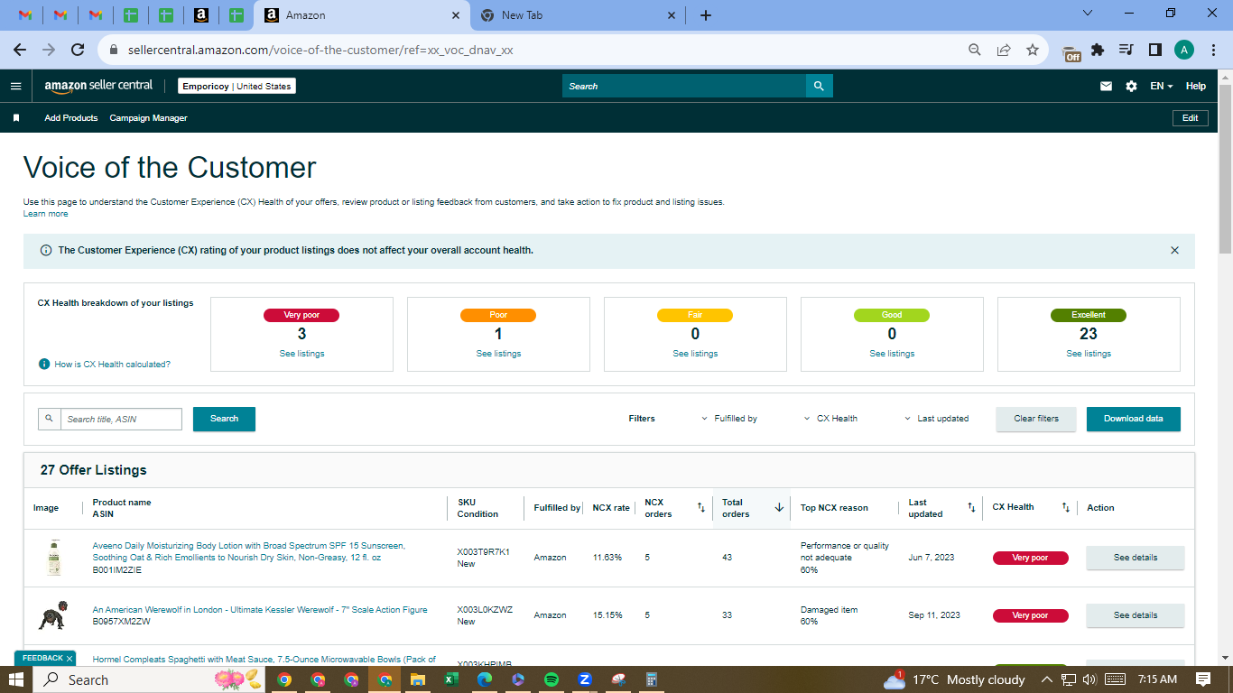Viewport: 1233px width, 693px height.
Task: See listings under Excellent
Action: 1089,354
